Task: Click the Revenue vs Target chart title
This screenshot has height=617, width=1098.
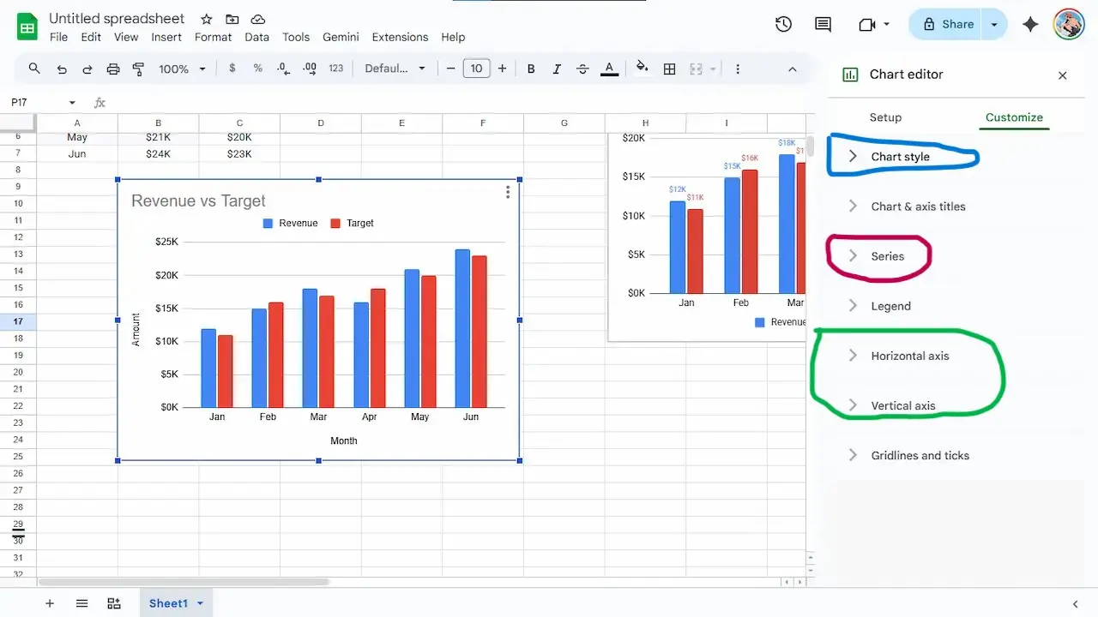Action: [198, 201]
